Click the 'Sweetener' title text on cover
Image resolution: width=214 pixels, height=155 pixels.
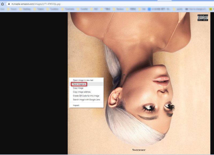pos(139,150)
